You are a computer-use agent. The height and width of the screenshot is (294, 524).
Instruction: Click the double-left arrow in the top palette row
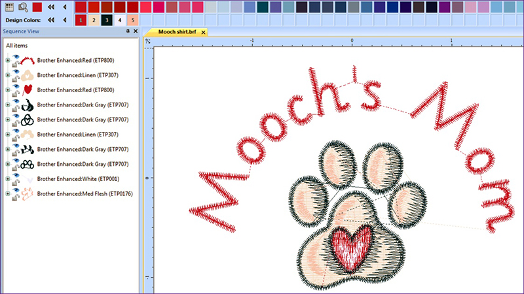tap(51, 7)
